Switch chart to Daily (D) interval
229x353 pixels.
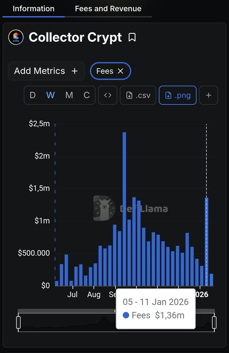coord(33,95)
